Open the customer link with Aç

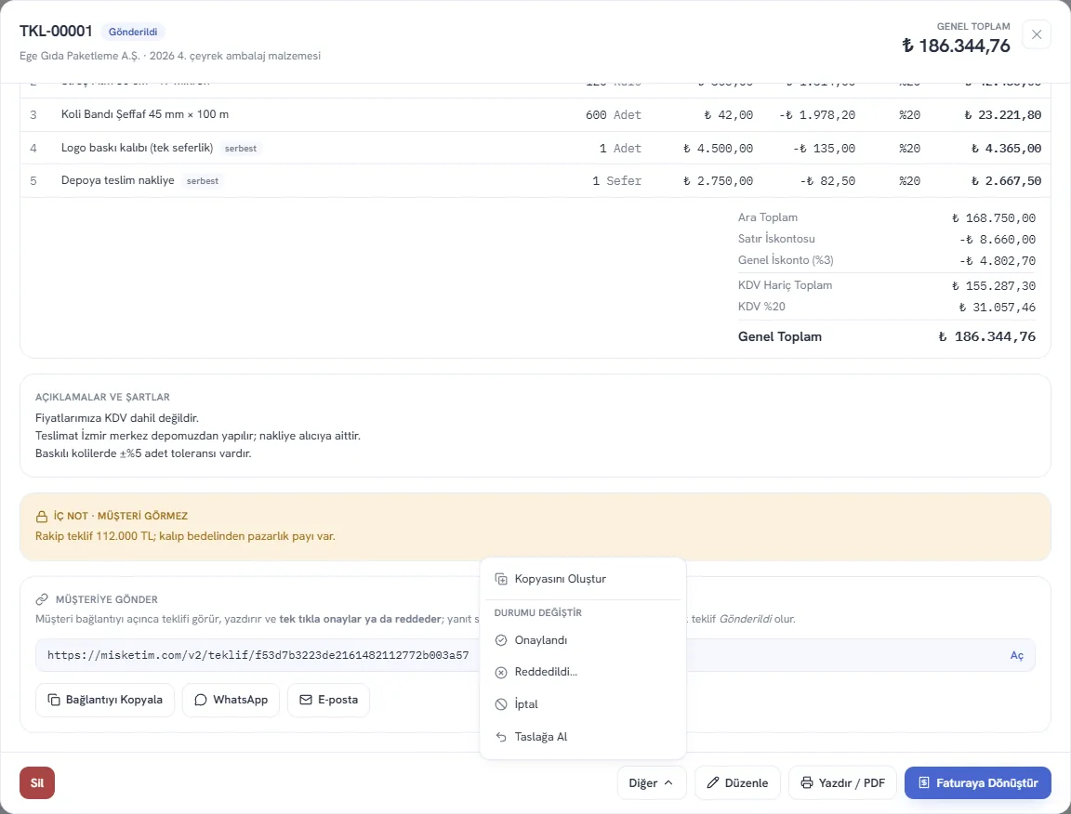tap(1016, 656)
